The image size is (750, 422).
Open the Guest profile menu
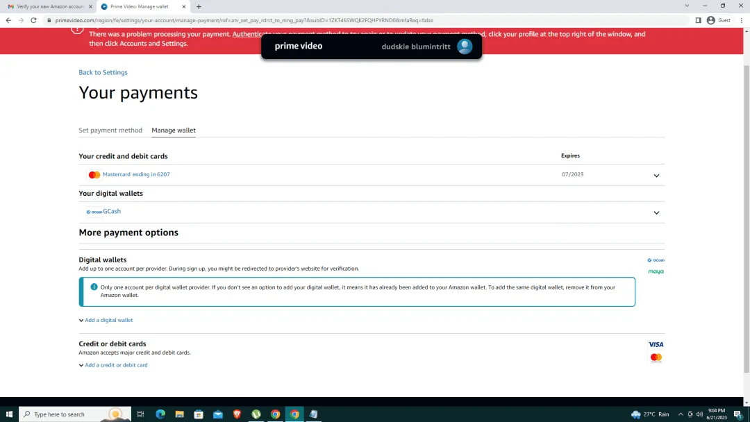point(719,20)
